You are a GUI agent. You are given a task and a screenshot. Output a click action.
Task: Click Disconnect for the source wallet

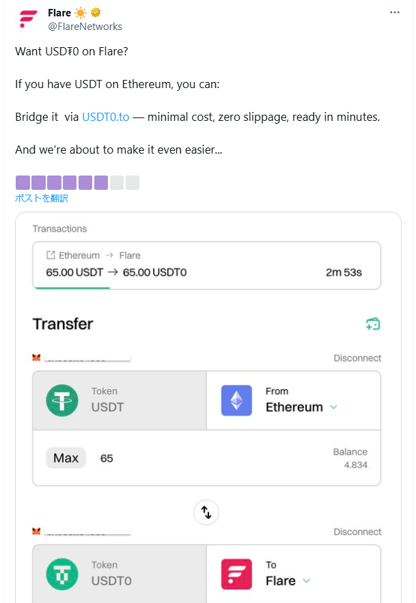[x=357, y=358]
